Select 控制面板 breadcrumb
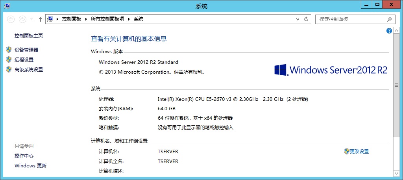Viewport: 403px width, 180px height. (72, 19)
